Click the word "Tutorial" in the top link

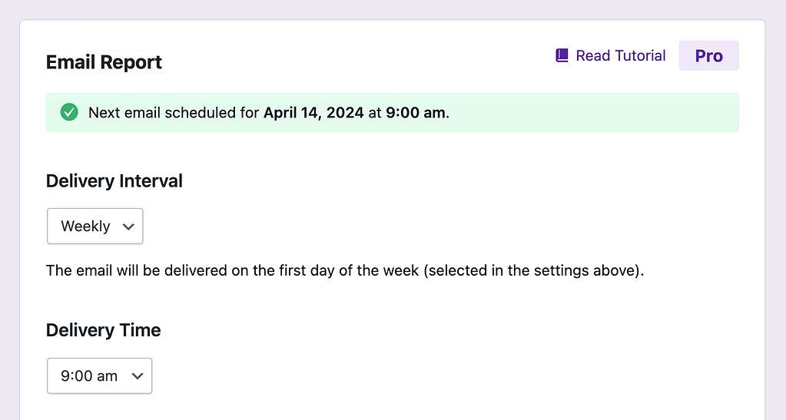click(x=640, y=55)
